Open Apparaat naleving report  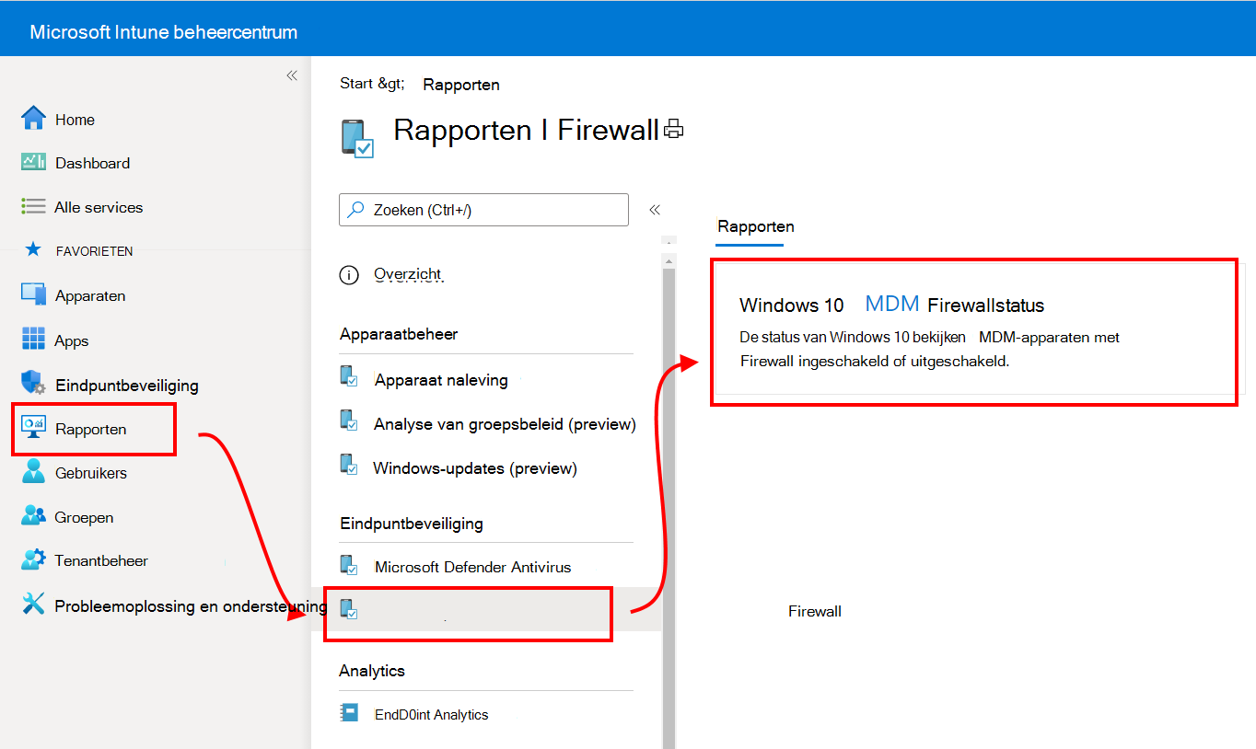tap(441, 380)
